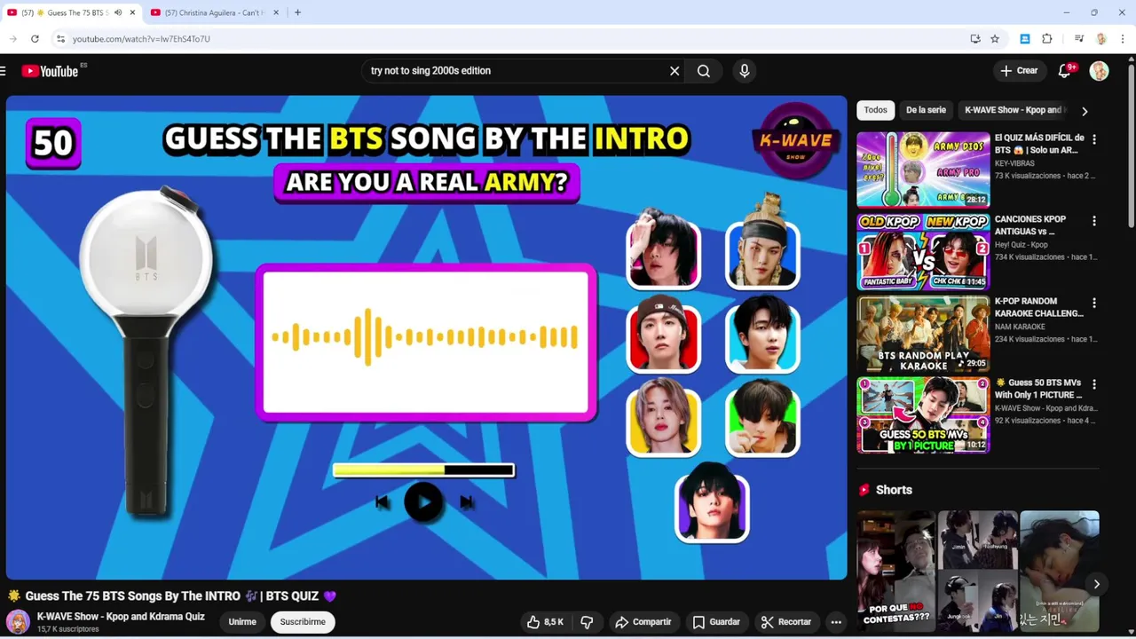This screenshot has height=639, width=1136.
Task: Open options for K-POP RANDOM KARAOKE video
Action: click(x=1094, y=303)
